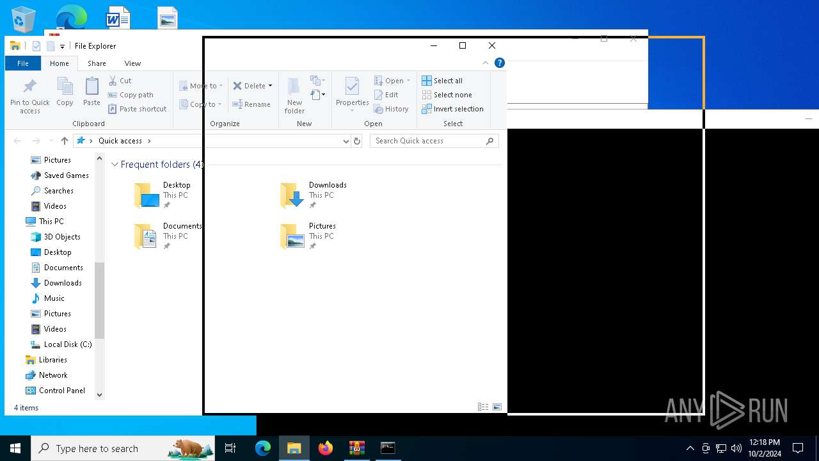This screenshot has width=819, height=461.
Task: Expand address bar history dropdown
Action: pyautogui.click(x=346, y=141)
